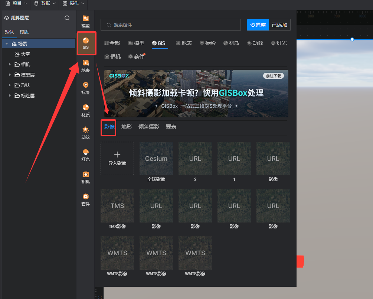Image resolution: width=373 pixels, height=299 pixels.
Task: Expand the 标绘层 folder
Action: [x=10, y=95]
